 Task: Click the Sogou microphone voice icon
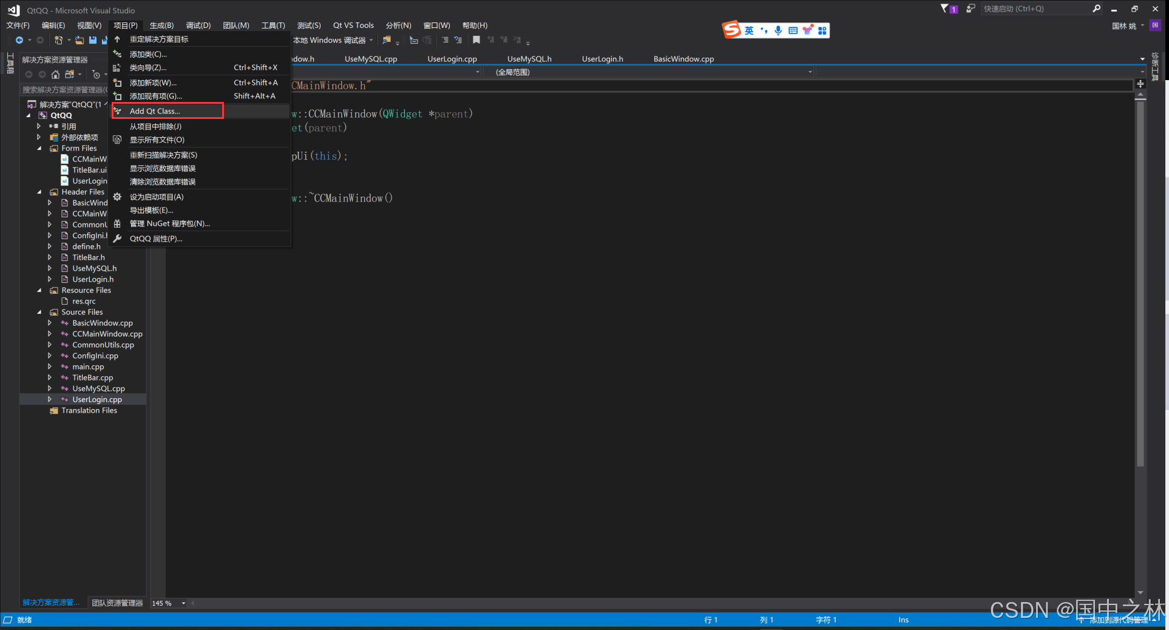(x=778, y=30)
